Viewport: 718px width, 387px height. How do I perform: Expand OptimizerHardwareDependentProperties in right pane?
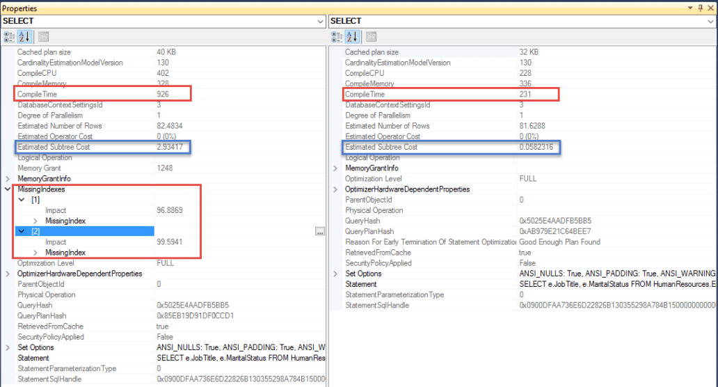pos(335,189)
